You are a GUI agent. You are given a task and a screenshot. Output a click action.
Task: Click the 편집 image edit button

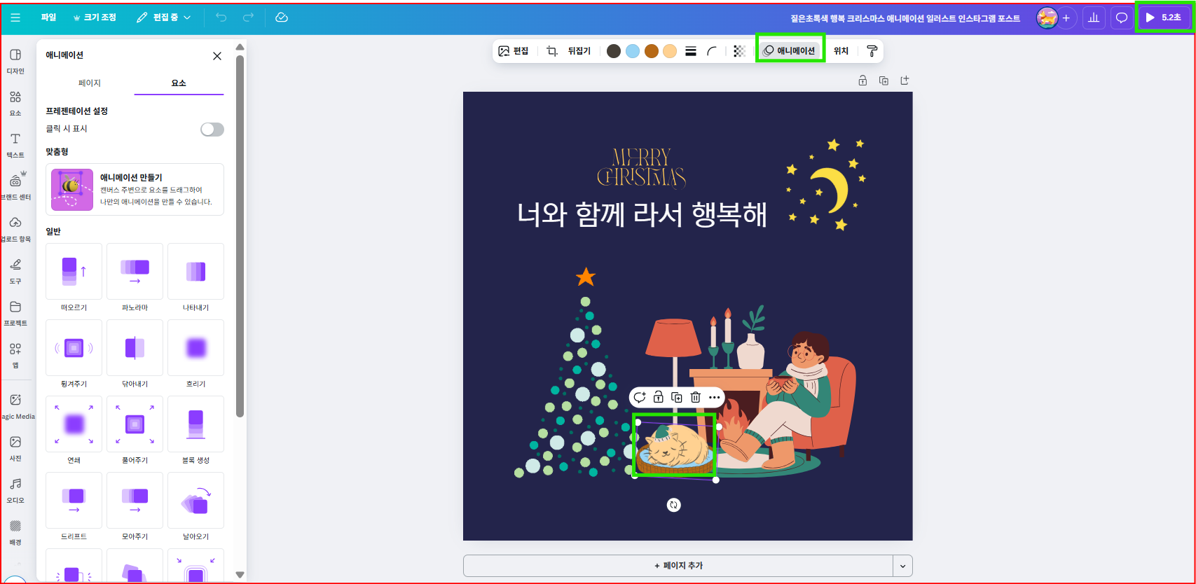pos(513,51)
